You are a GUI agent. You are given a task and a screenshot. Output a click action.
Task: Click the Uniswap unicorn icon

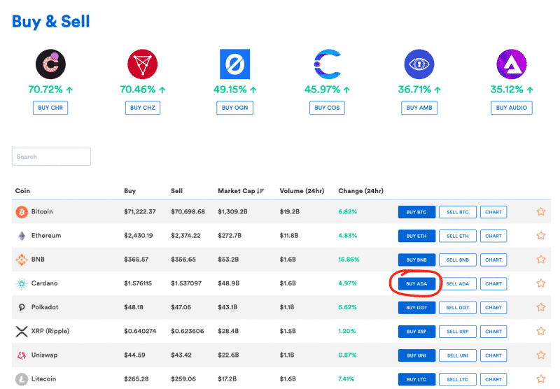coord(22,355)
